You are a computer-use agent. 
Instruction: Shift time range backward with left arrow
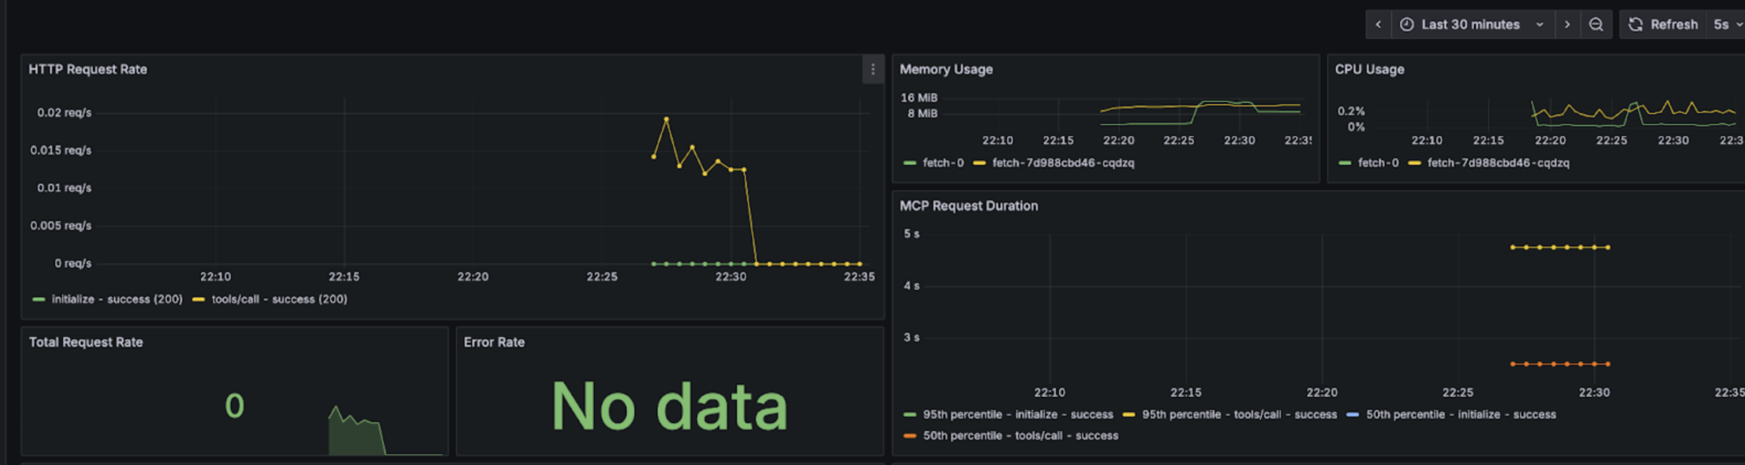pos(1378,25)
